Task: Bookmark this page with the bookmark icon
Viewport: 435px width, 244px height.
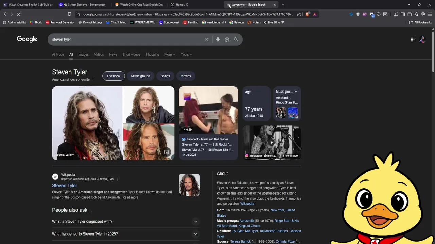Action: pyautogui.click(x=69, y=14)
